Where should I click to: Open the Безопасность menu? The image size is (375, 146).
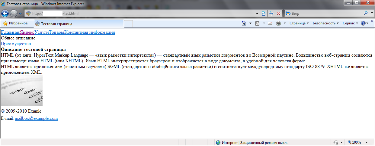pos(325,23)
